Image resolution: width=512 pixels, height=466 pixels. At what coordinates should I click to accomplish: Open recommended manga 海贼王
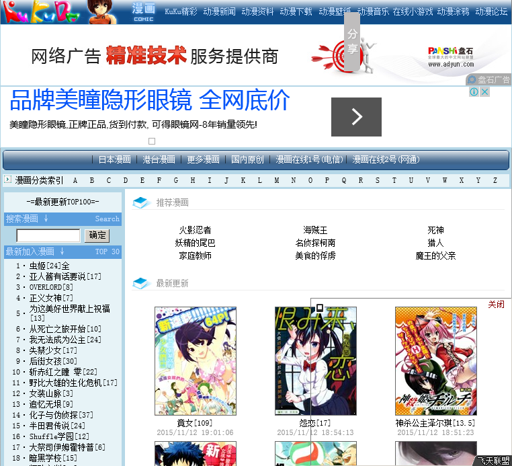coord(315,230)
